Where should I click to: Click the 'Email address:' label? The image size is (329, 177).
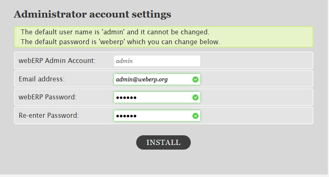[x=42, y=79]
